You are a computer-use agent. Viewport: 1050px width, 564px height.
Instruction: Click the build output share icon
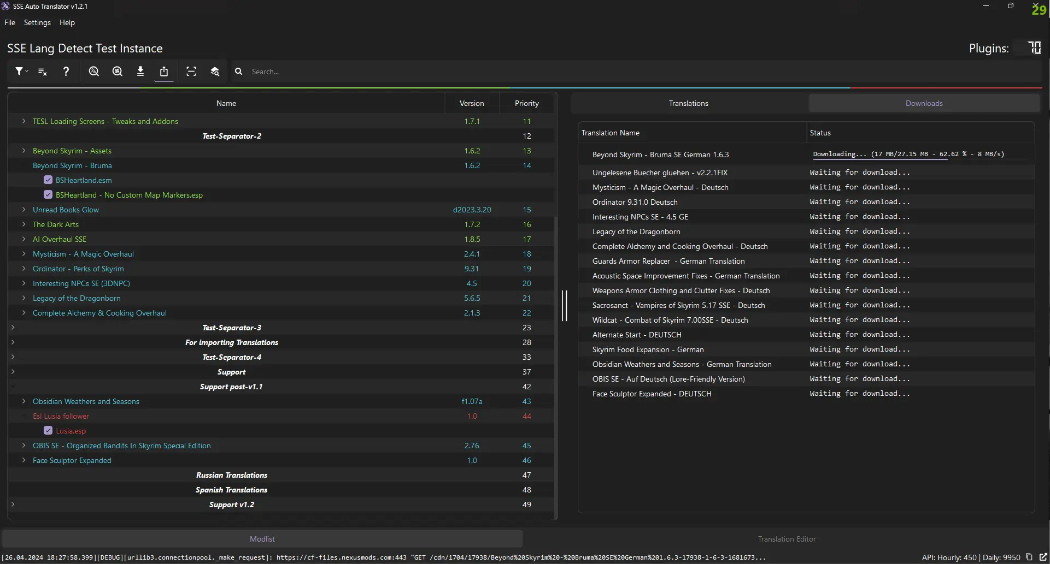point(164,72)
